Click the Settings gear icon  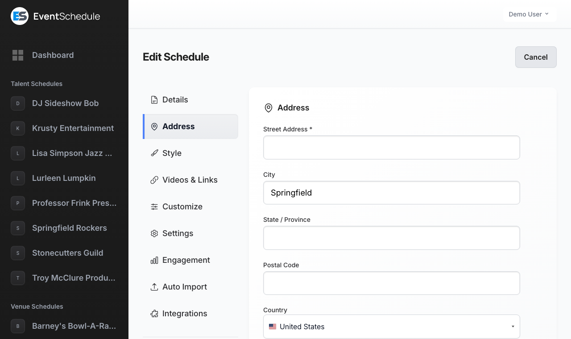pyautogui.click(x=154, y=233)
